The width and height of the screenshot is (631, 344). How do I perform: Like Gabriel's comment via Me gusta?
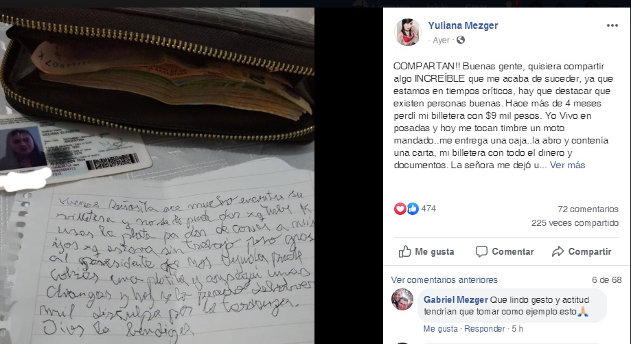(440, 329)
